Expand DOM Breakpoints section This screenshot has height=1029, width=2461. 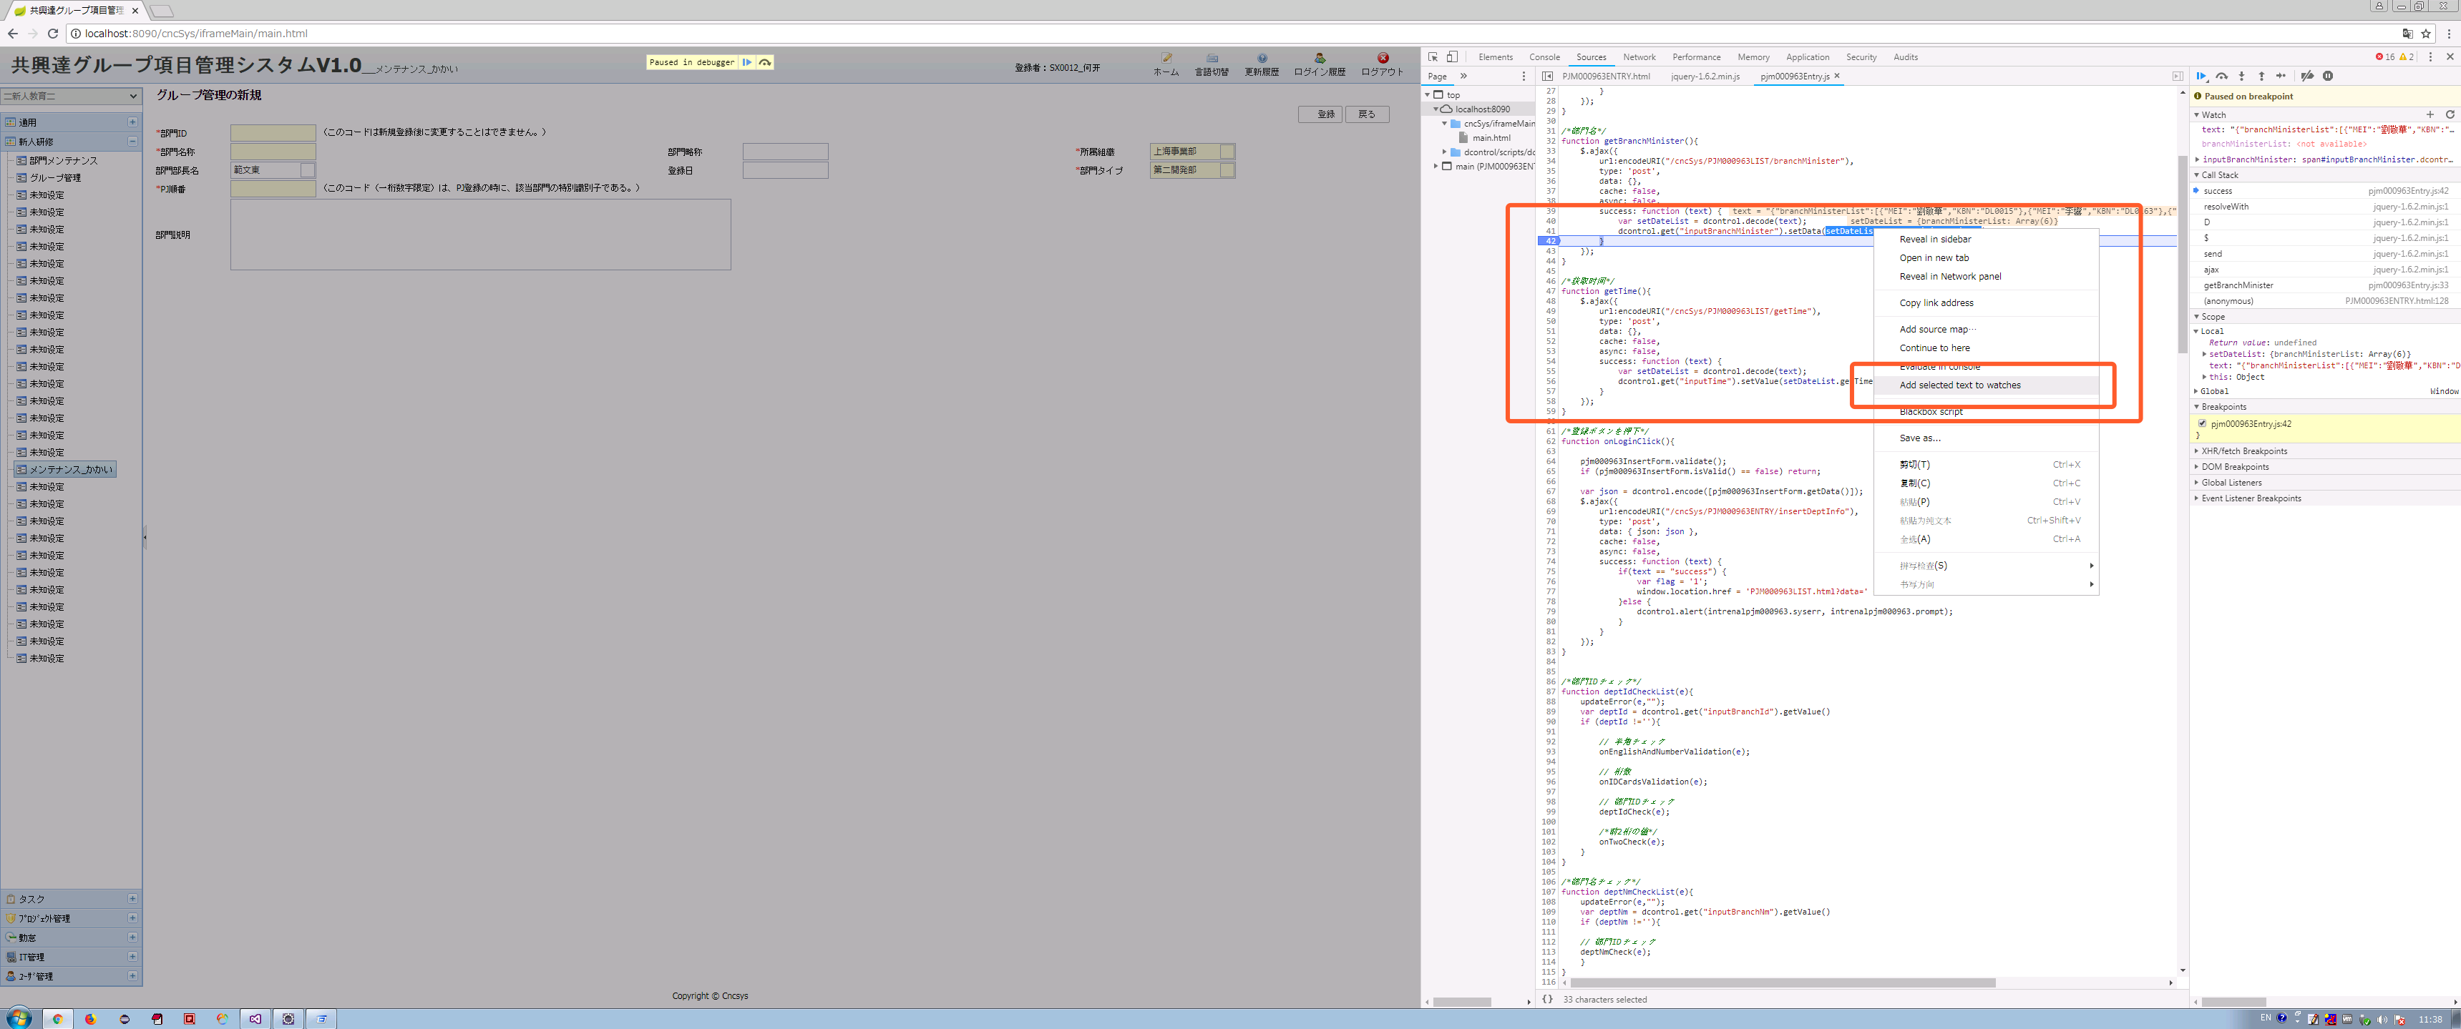[2196, 467]
